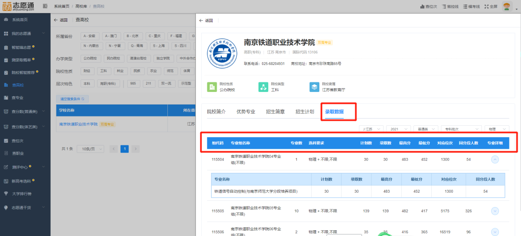
Task: Open the 南京铁道职业技术学院 link in results table
Action: (x=78, y=124)
